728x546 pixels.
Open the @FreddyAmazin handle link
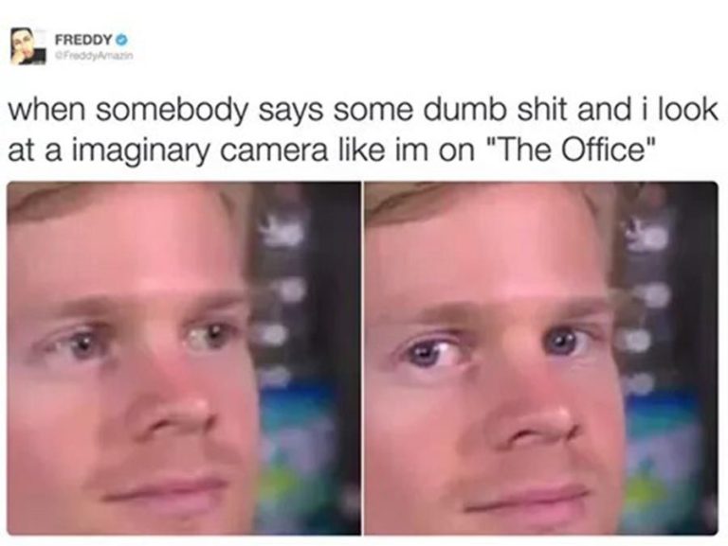click(x=94, y=55)
